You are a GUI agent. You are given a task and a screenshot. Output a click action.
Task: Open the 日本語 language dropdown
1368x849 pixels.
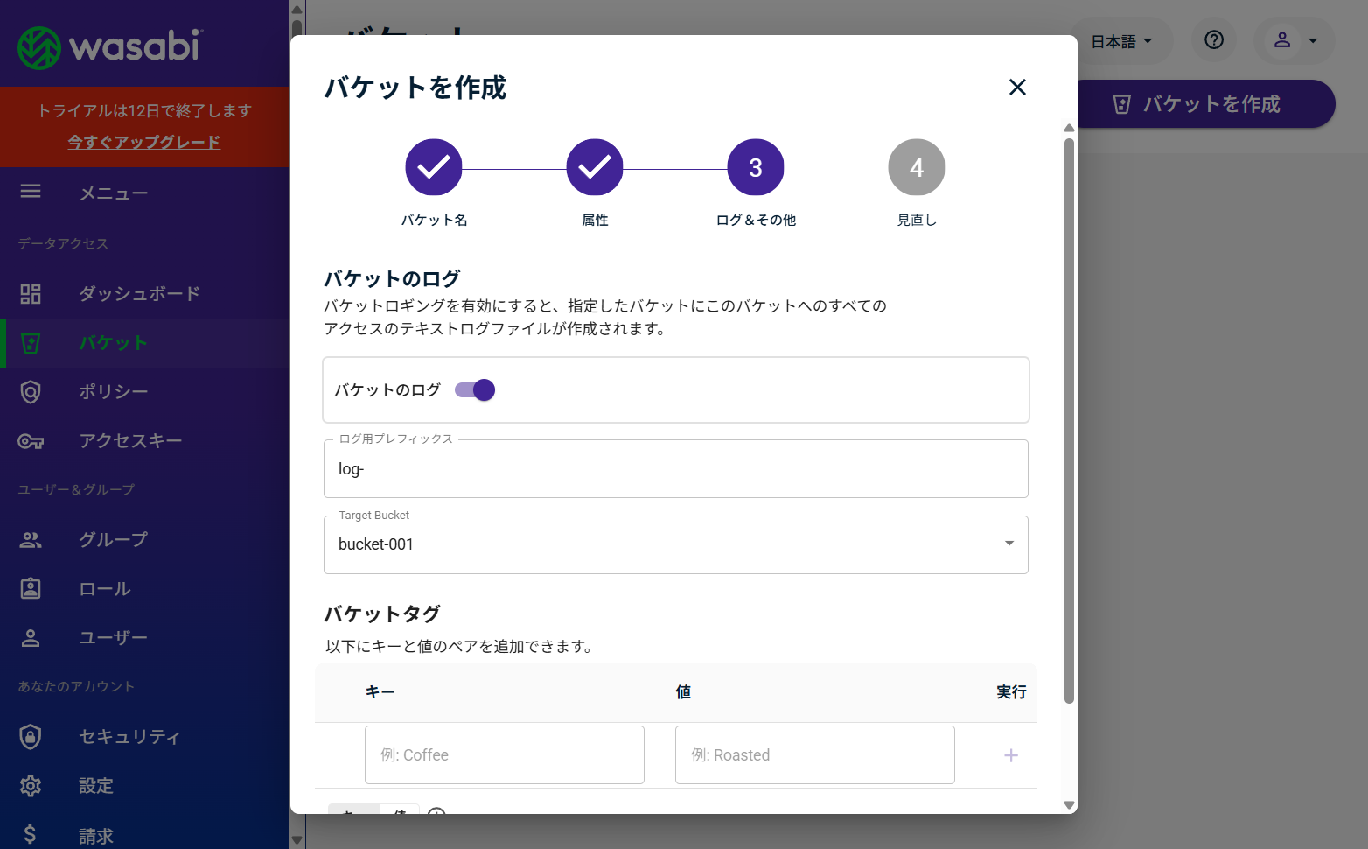coord(1121,41)
